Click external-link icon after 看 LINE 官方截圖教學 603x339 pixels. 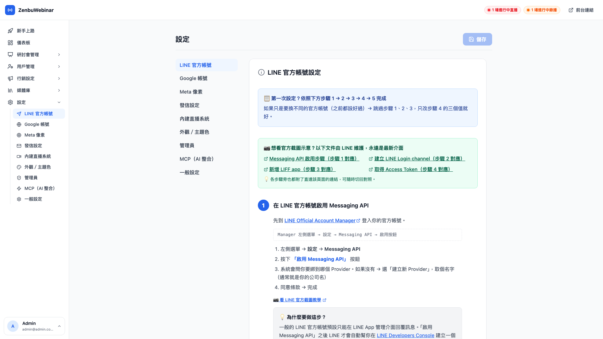point(325,300)
